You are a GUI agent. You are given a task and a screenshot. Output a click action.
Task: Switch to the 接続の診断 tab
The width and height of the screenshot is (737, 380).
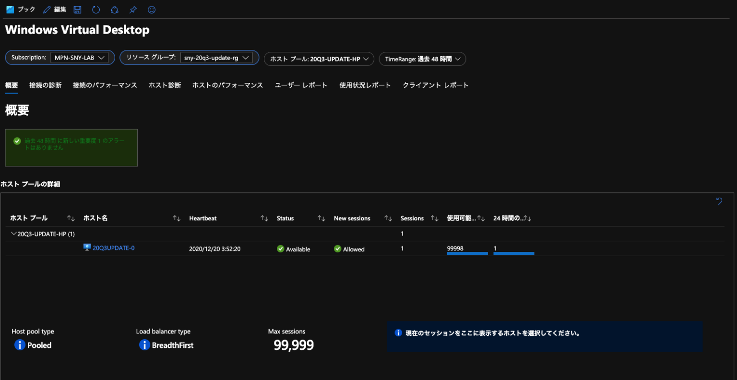click(46, 85)
